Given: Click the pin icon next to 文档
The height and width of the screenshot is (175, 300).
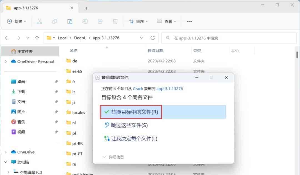Looking at the screenshot, I should (56, 102).
